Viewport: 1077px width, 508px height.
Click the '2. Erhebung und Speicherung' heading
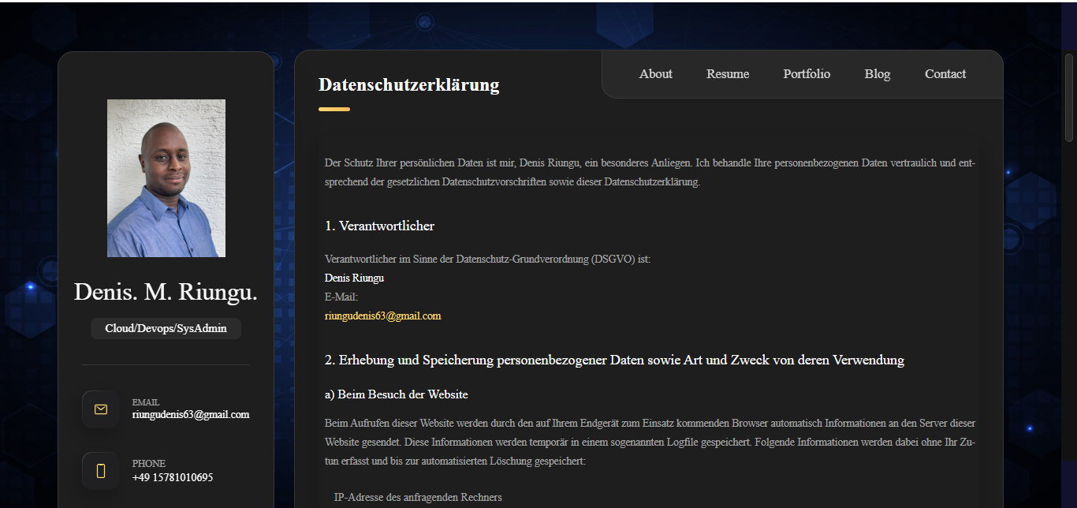(614, 360)
